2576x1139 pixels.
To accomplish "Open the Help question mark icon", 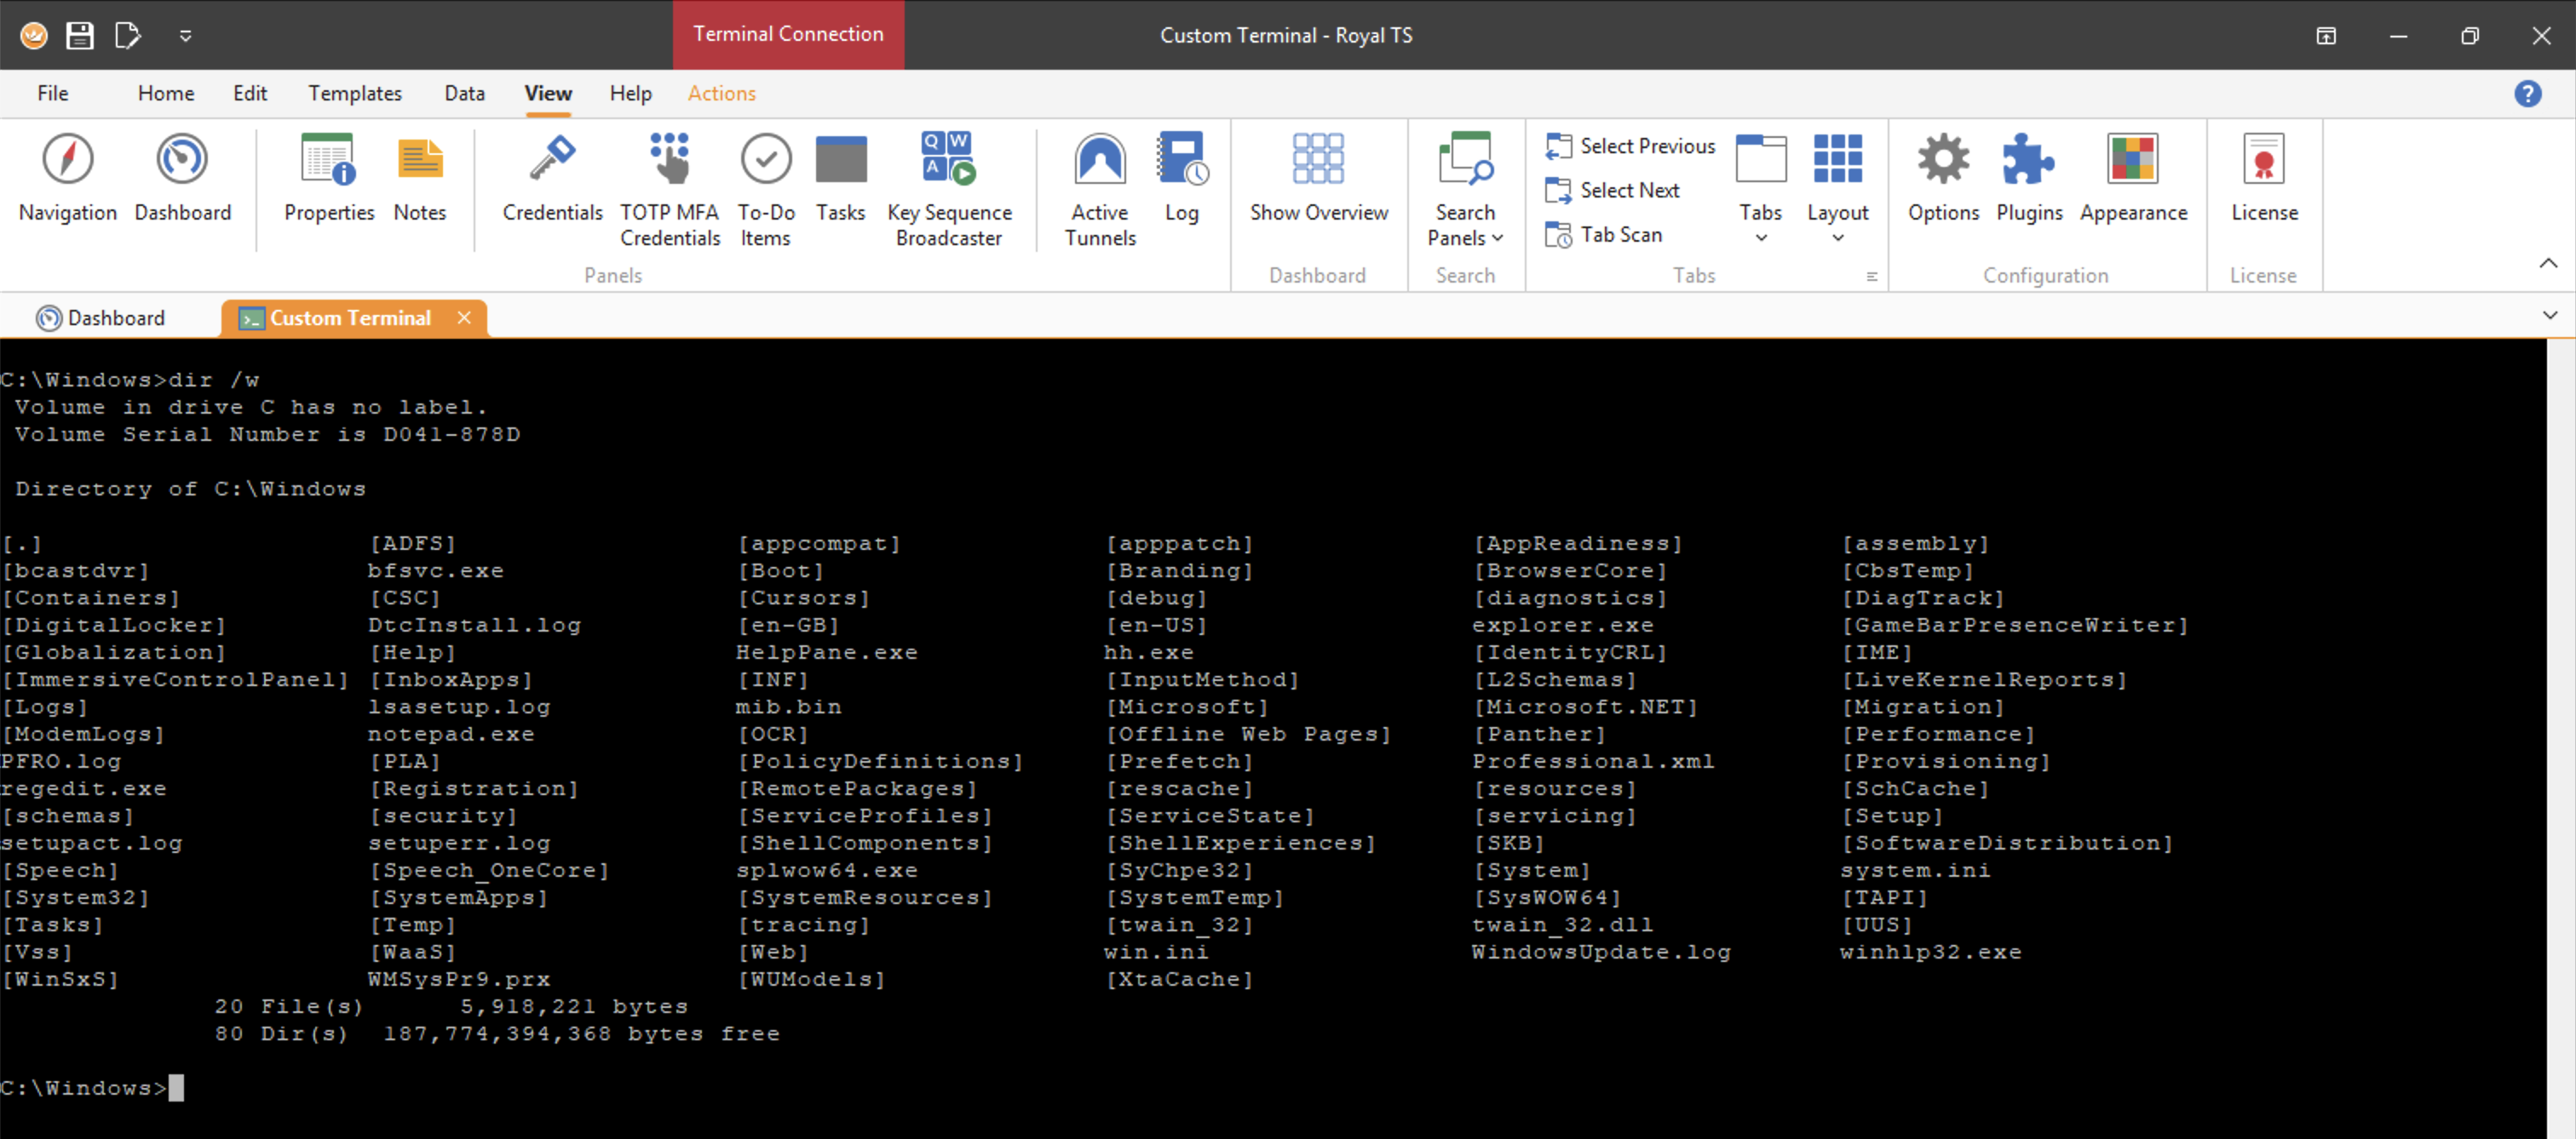I will (2527, 93).
